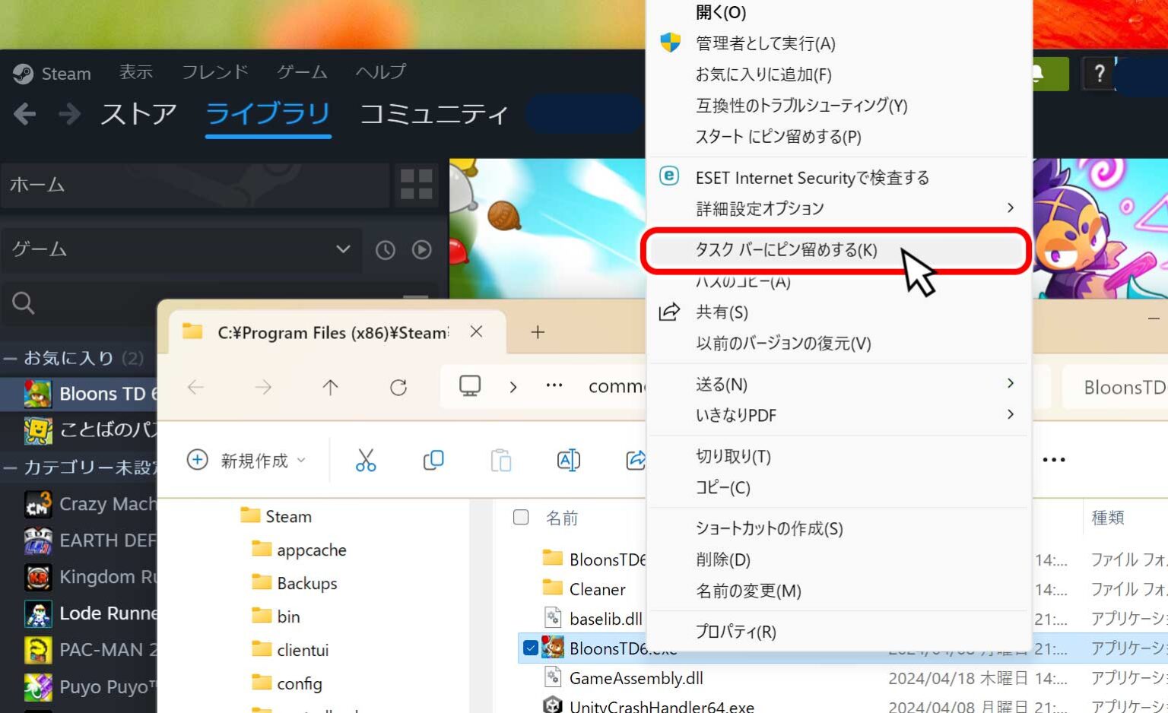The width and height of the screenshot is (1168, 713).
Task: Refresh the folder with the refresh icon
Action: click(x=398, y=387)
